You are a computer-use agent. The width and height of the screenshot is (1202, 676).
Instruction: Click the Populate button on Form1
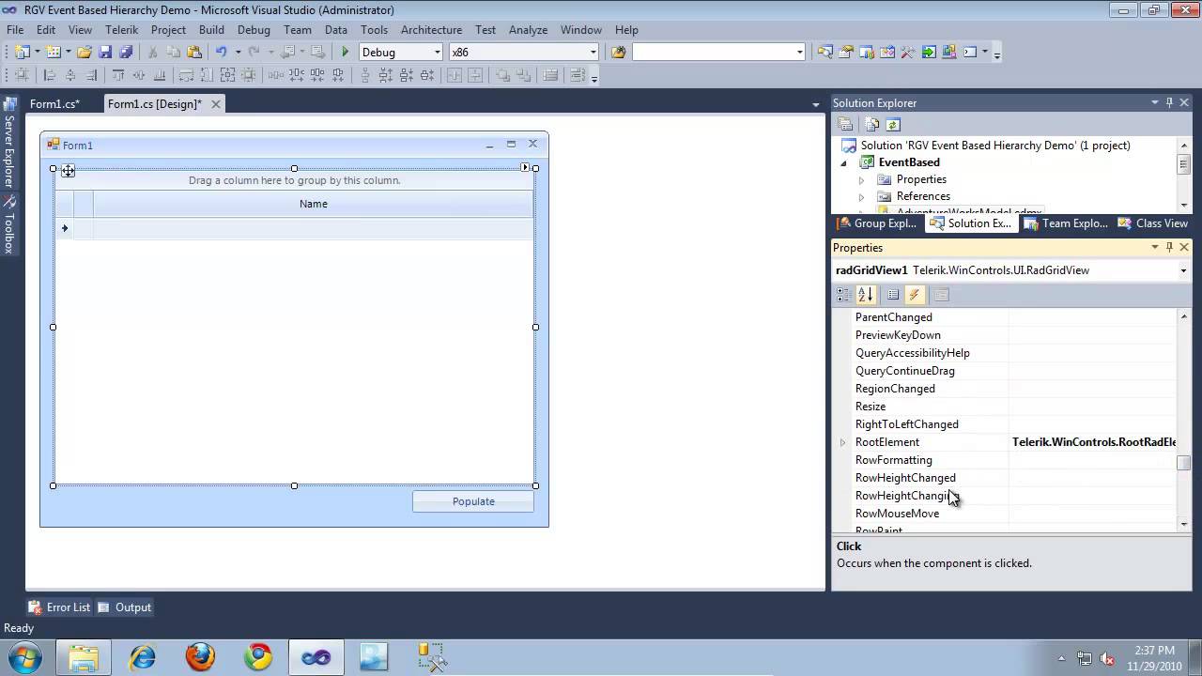point(473,501)
